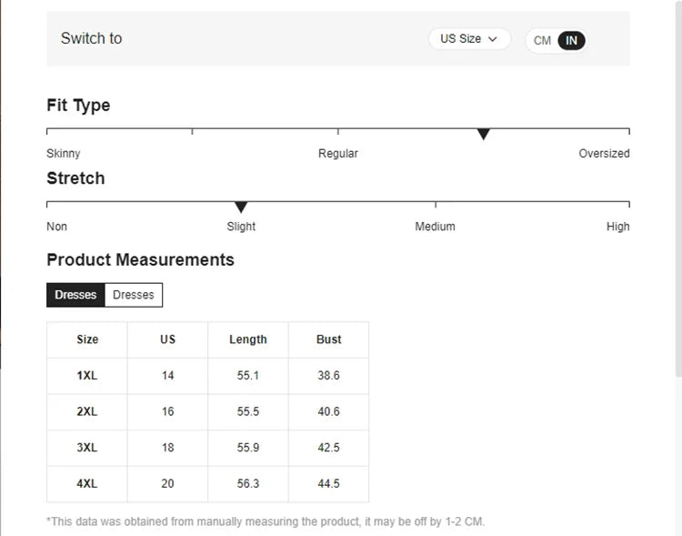
Task: Click the Stretch triangle marker
Action: coord(241,207)
